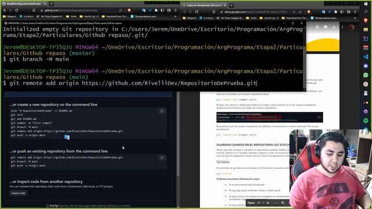The width and height of the screenshot is (372, 209).
Task: Open Rompecabezas bookmark in GitHub window
Action: tap(144, 16)
